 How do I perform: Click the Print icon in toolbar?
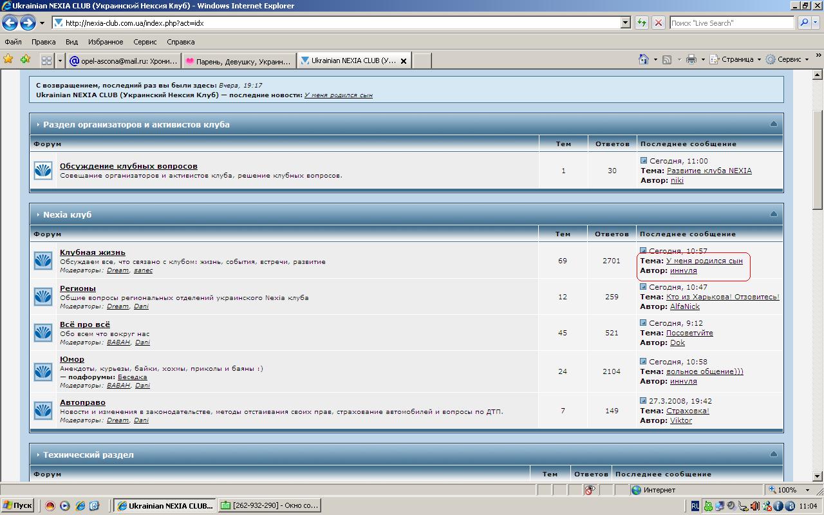tap(691, 59)
